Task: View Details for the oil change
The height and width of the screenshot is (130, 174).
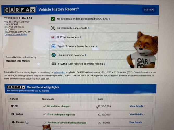Action: click(137, 106)
